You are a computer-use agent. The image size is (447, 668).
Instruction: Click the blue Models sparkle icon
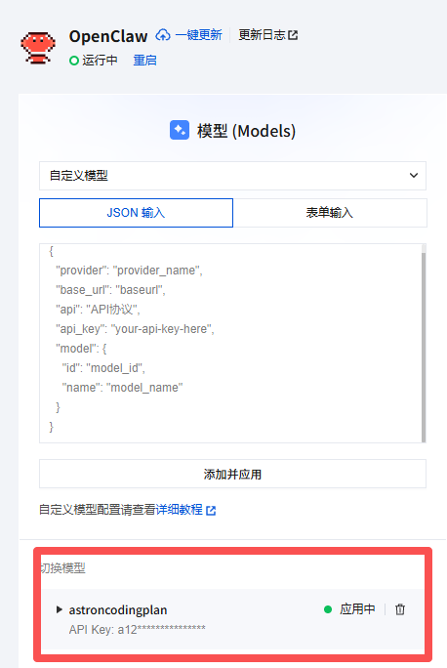coord(180,130)
